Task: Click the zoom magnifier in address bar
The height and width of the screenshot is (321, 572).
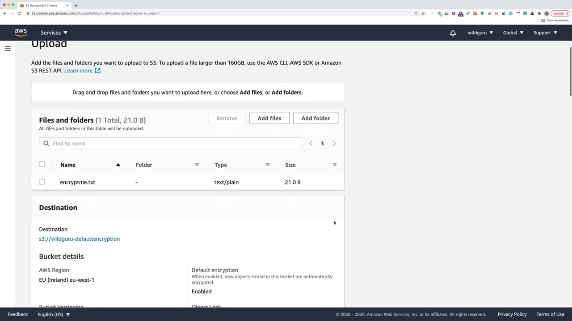Action: coord(416,13)
